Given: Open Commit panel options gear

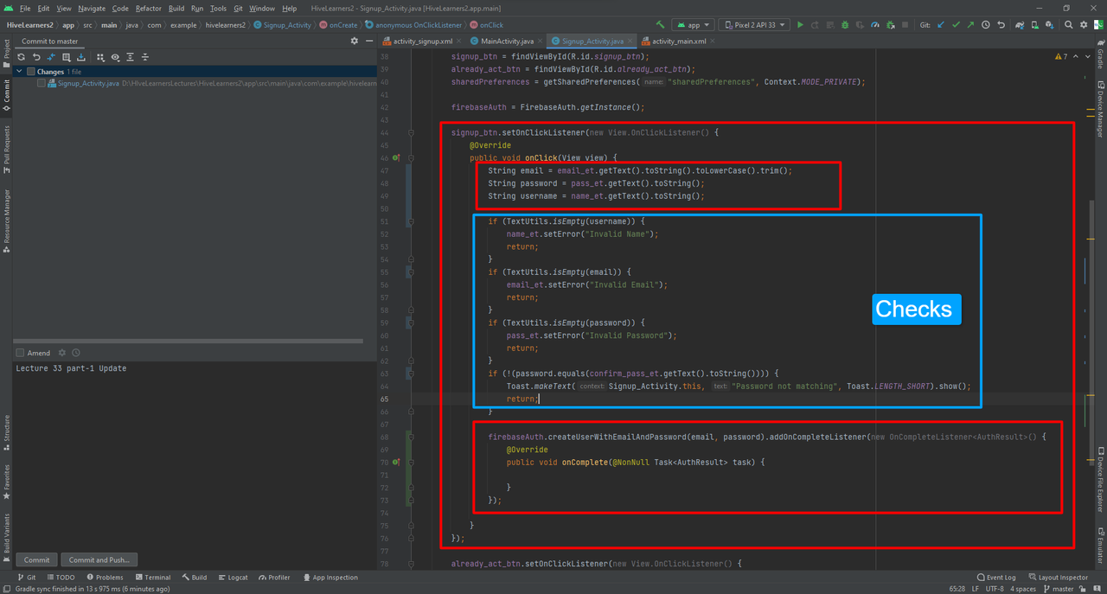Looking at the screenshot, I should pos(354,41).
